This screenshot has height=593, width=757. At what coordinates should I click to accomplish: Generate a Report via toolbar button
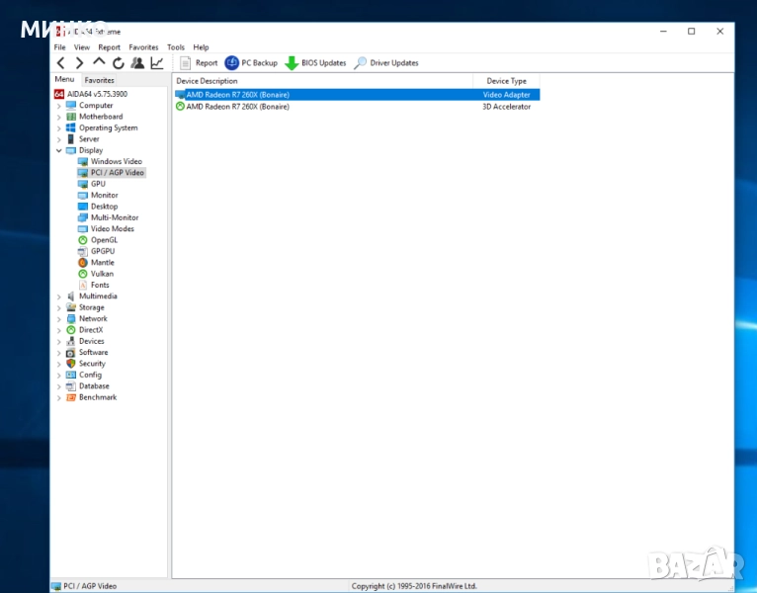coord(199,63)
